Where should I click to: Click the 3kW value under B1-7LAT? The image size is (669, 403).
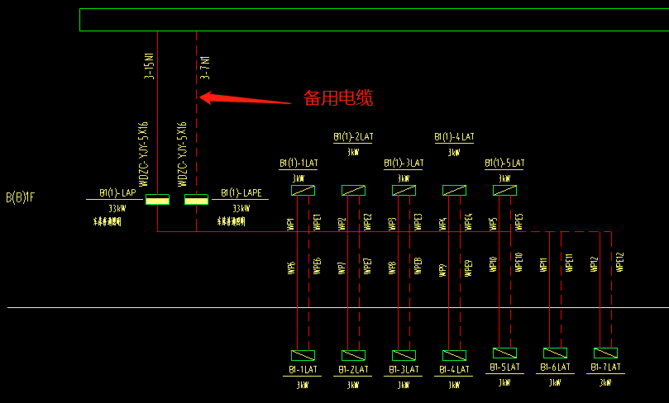(605, 383)
